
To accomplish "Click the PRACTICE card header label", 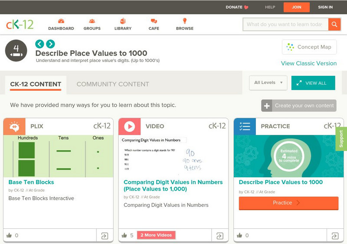I will pyautogui.click(x=275, y=126).
